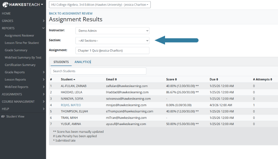Click the HawkesTeach hawk logo icon
Image resolution: width=278 pixels, height=159 pixels.
(x=5, y=5)
